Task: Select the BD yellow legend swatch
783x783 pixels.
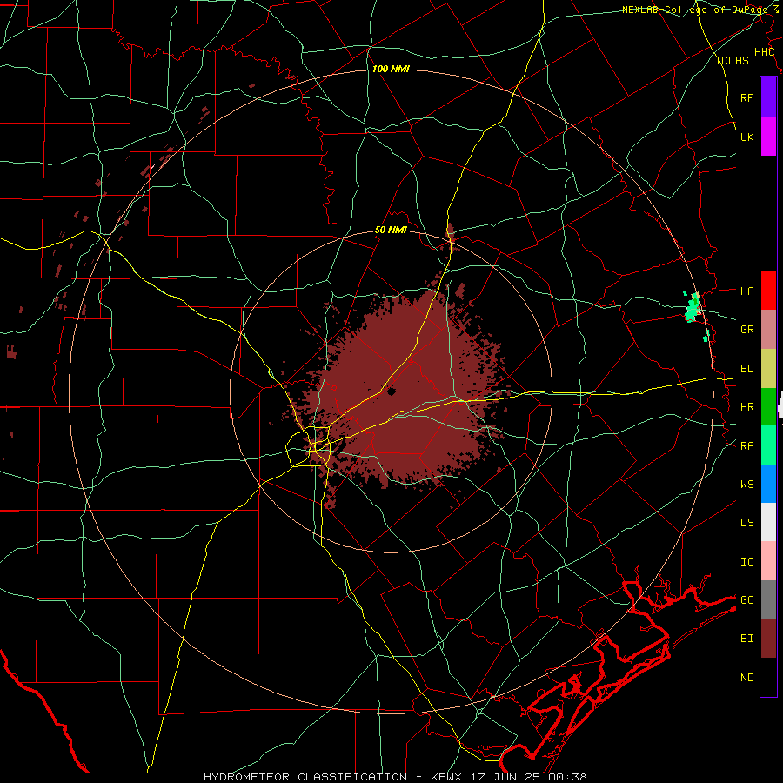Action: (768, 368)
